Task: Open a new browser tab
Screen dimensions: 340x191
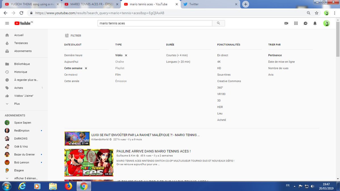Action: tap(246, 4)
